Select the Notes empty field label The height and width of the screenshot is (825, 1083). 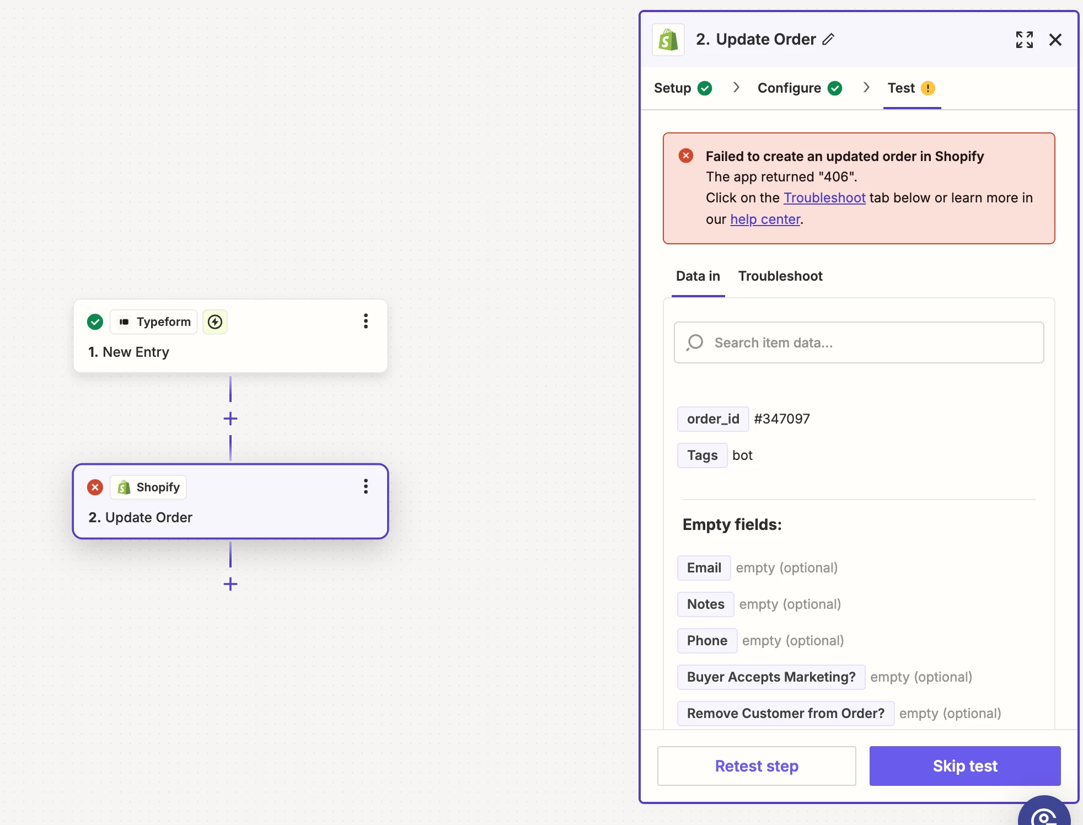pos(705,604)
